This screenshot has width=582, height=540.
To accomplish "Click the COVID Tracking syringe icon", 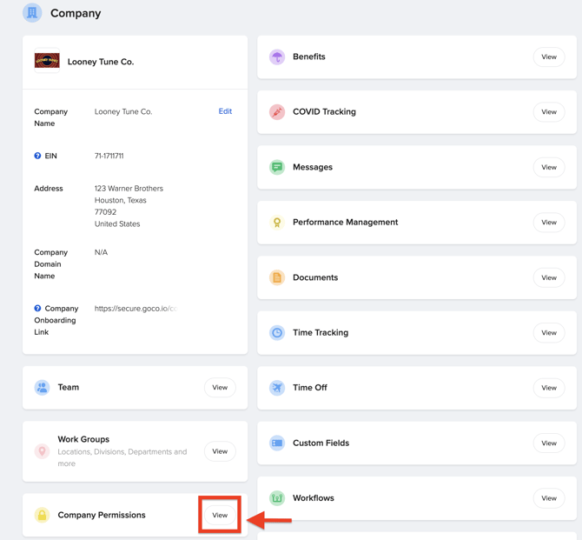I will 277,112.
